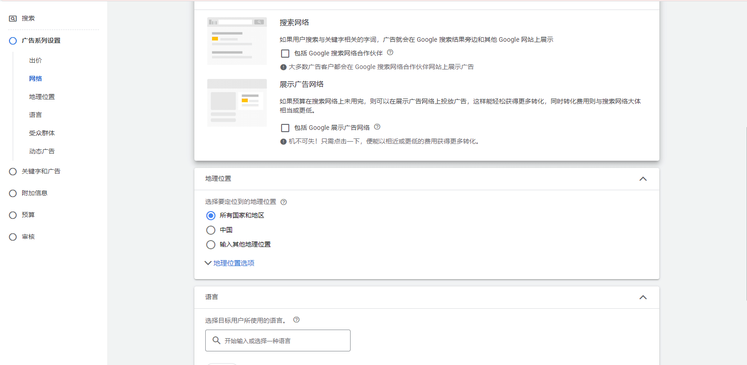
Task: Enable 包括 Google 展示广告网络 checkbox
Action: (x=285, y=128)
